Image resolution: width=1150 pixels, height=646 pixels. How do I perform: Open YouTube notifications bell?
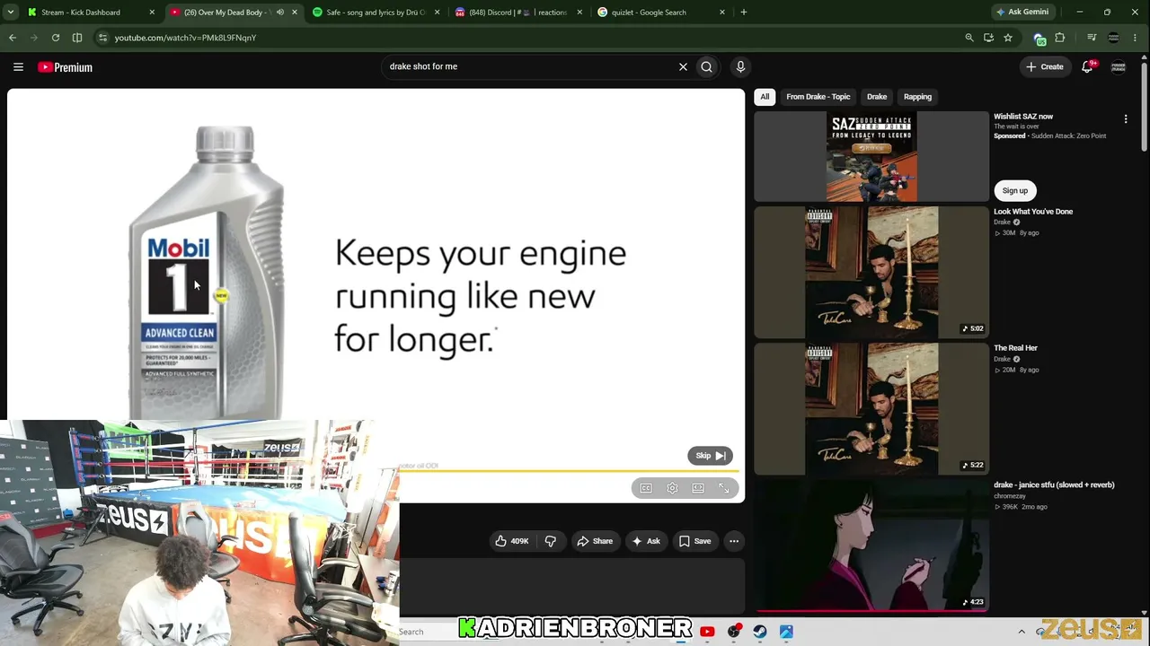pyautogui.click(x=1088, y=66)
